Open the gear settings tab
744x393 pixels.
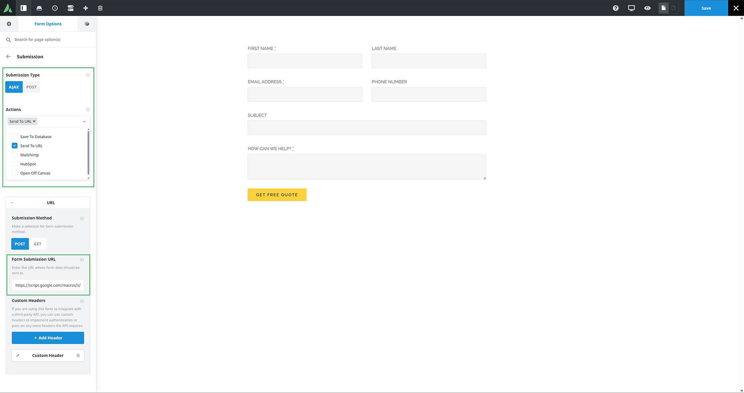tap(9, 24)
